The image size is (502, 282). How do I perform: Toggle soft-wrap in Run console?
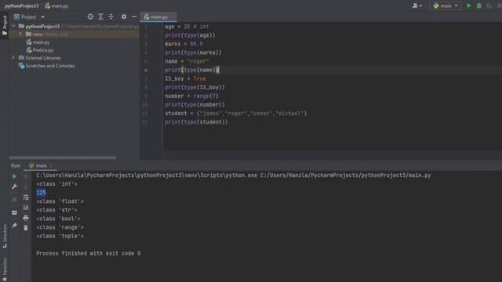coord(26,197)
